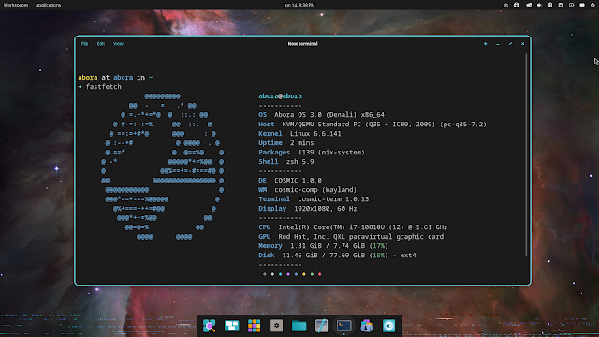599x337 pixels.
Task: Open the accessibility applet in the system tray
Action: [517, 5]
